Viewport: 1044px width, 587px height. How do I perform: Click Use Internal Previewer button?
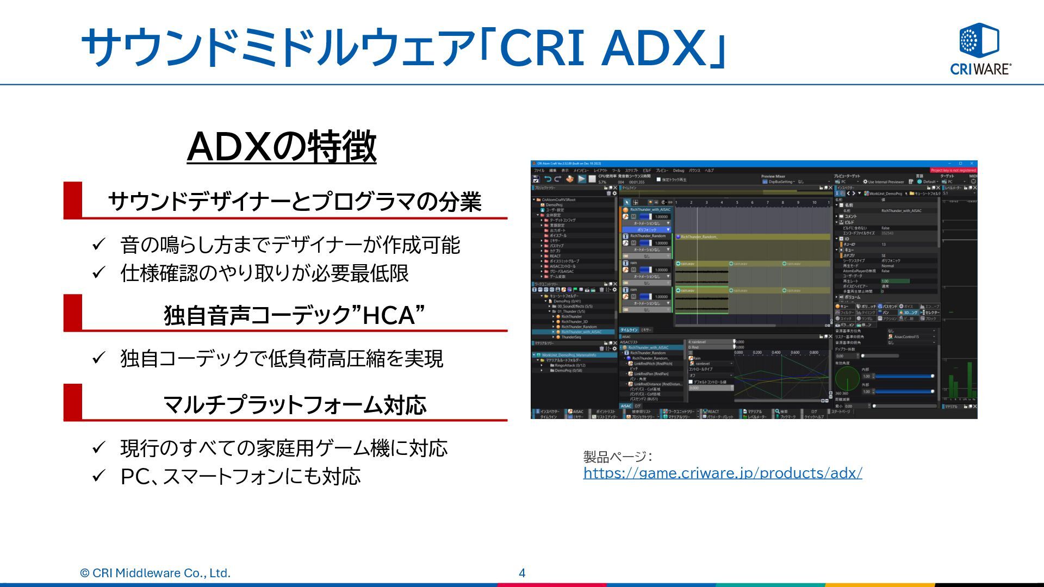pos(885,182)
